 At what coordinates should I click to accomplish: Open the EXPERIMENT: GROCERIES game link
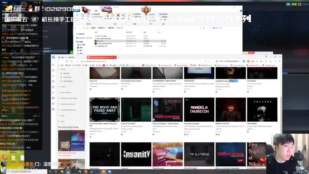pyautogui.click(x=164, y=81)
